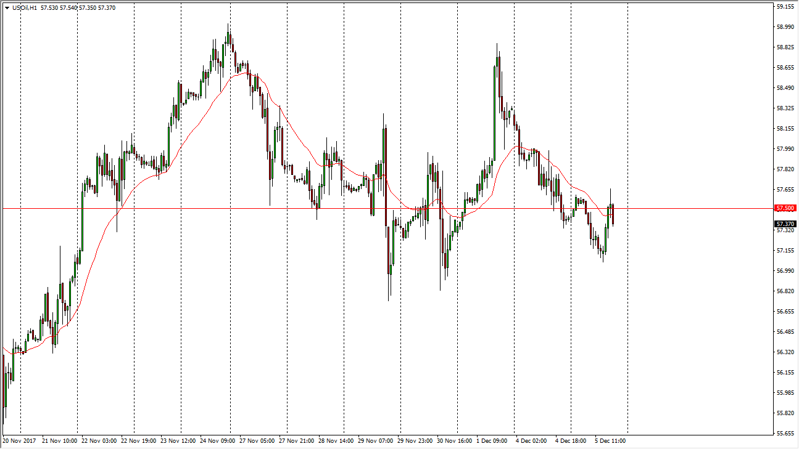Image resolution: width=799 pixels, height=449 pixels.
Task: Click the 58.990 price scale label
Action: [x=785, y=27]
